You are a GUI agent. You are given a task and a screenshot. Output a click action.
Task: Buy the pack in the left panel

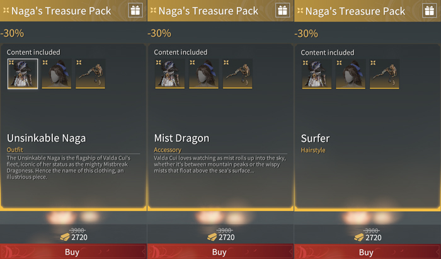(x=73, y=251)
